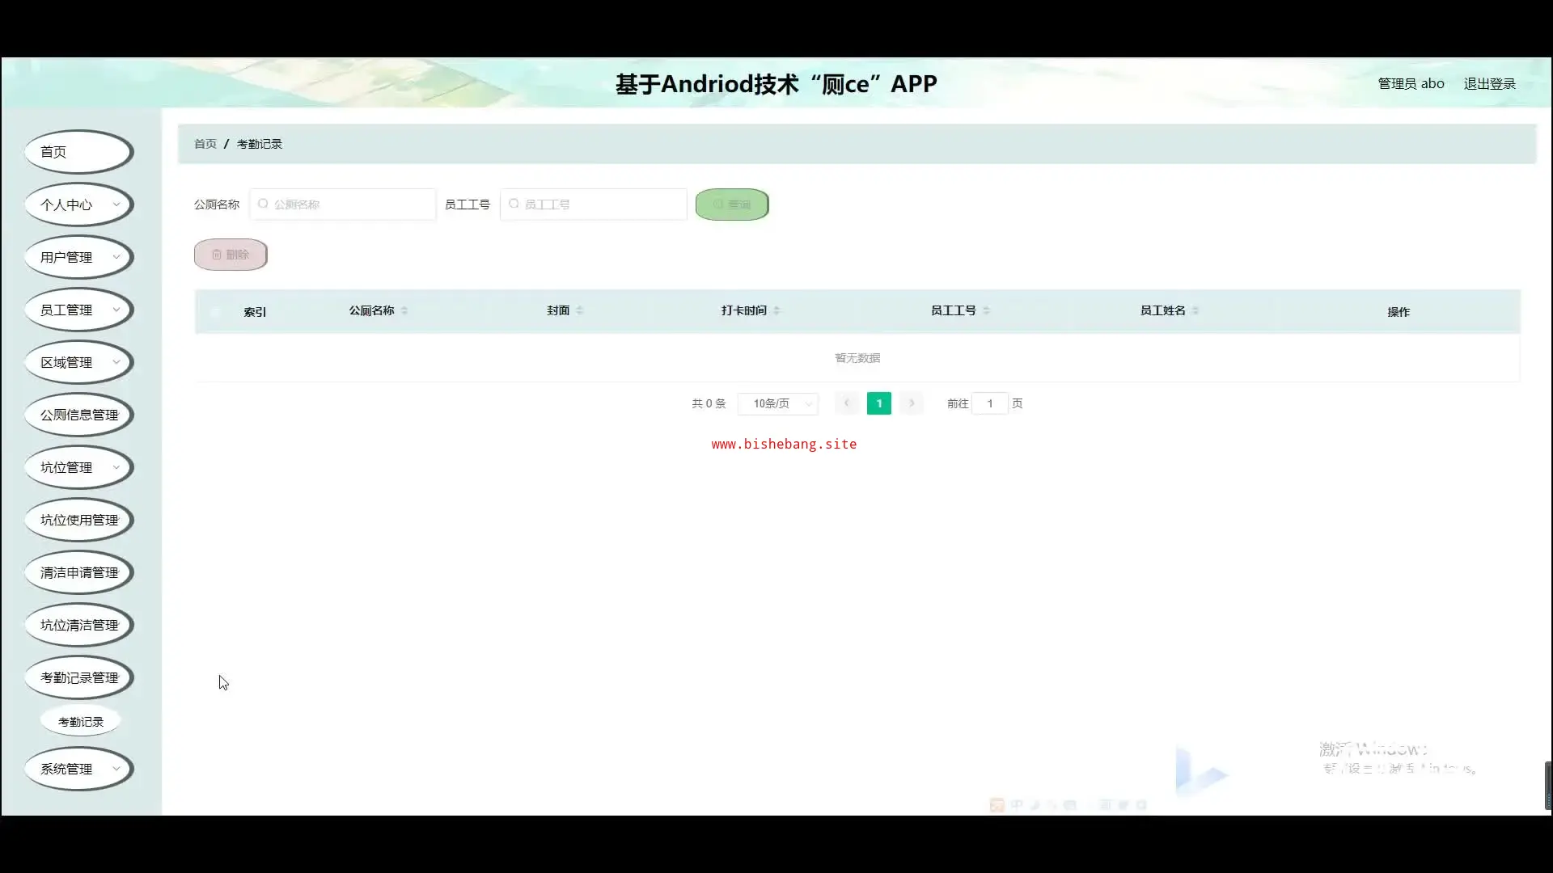Select the 考勤记录 submenu item

[x=81, y=722]
